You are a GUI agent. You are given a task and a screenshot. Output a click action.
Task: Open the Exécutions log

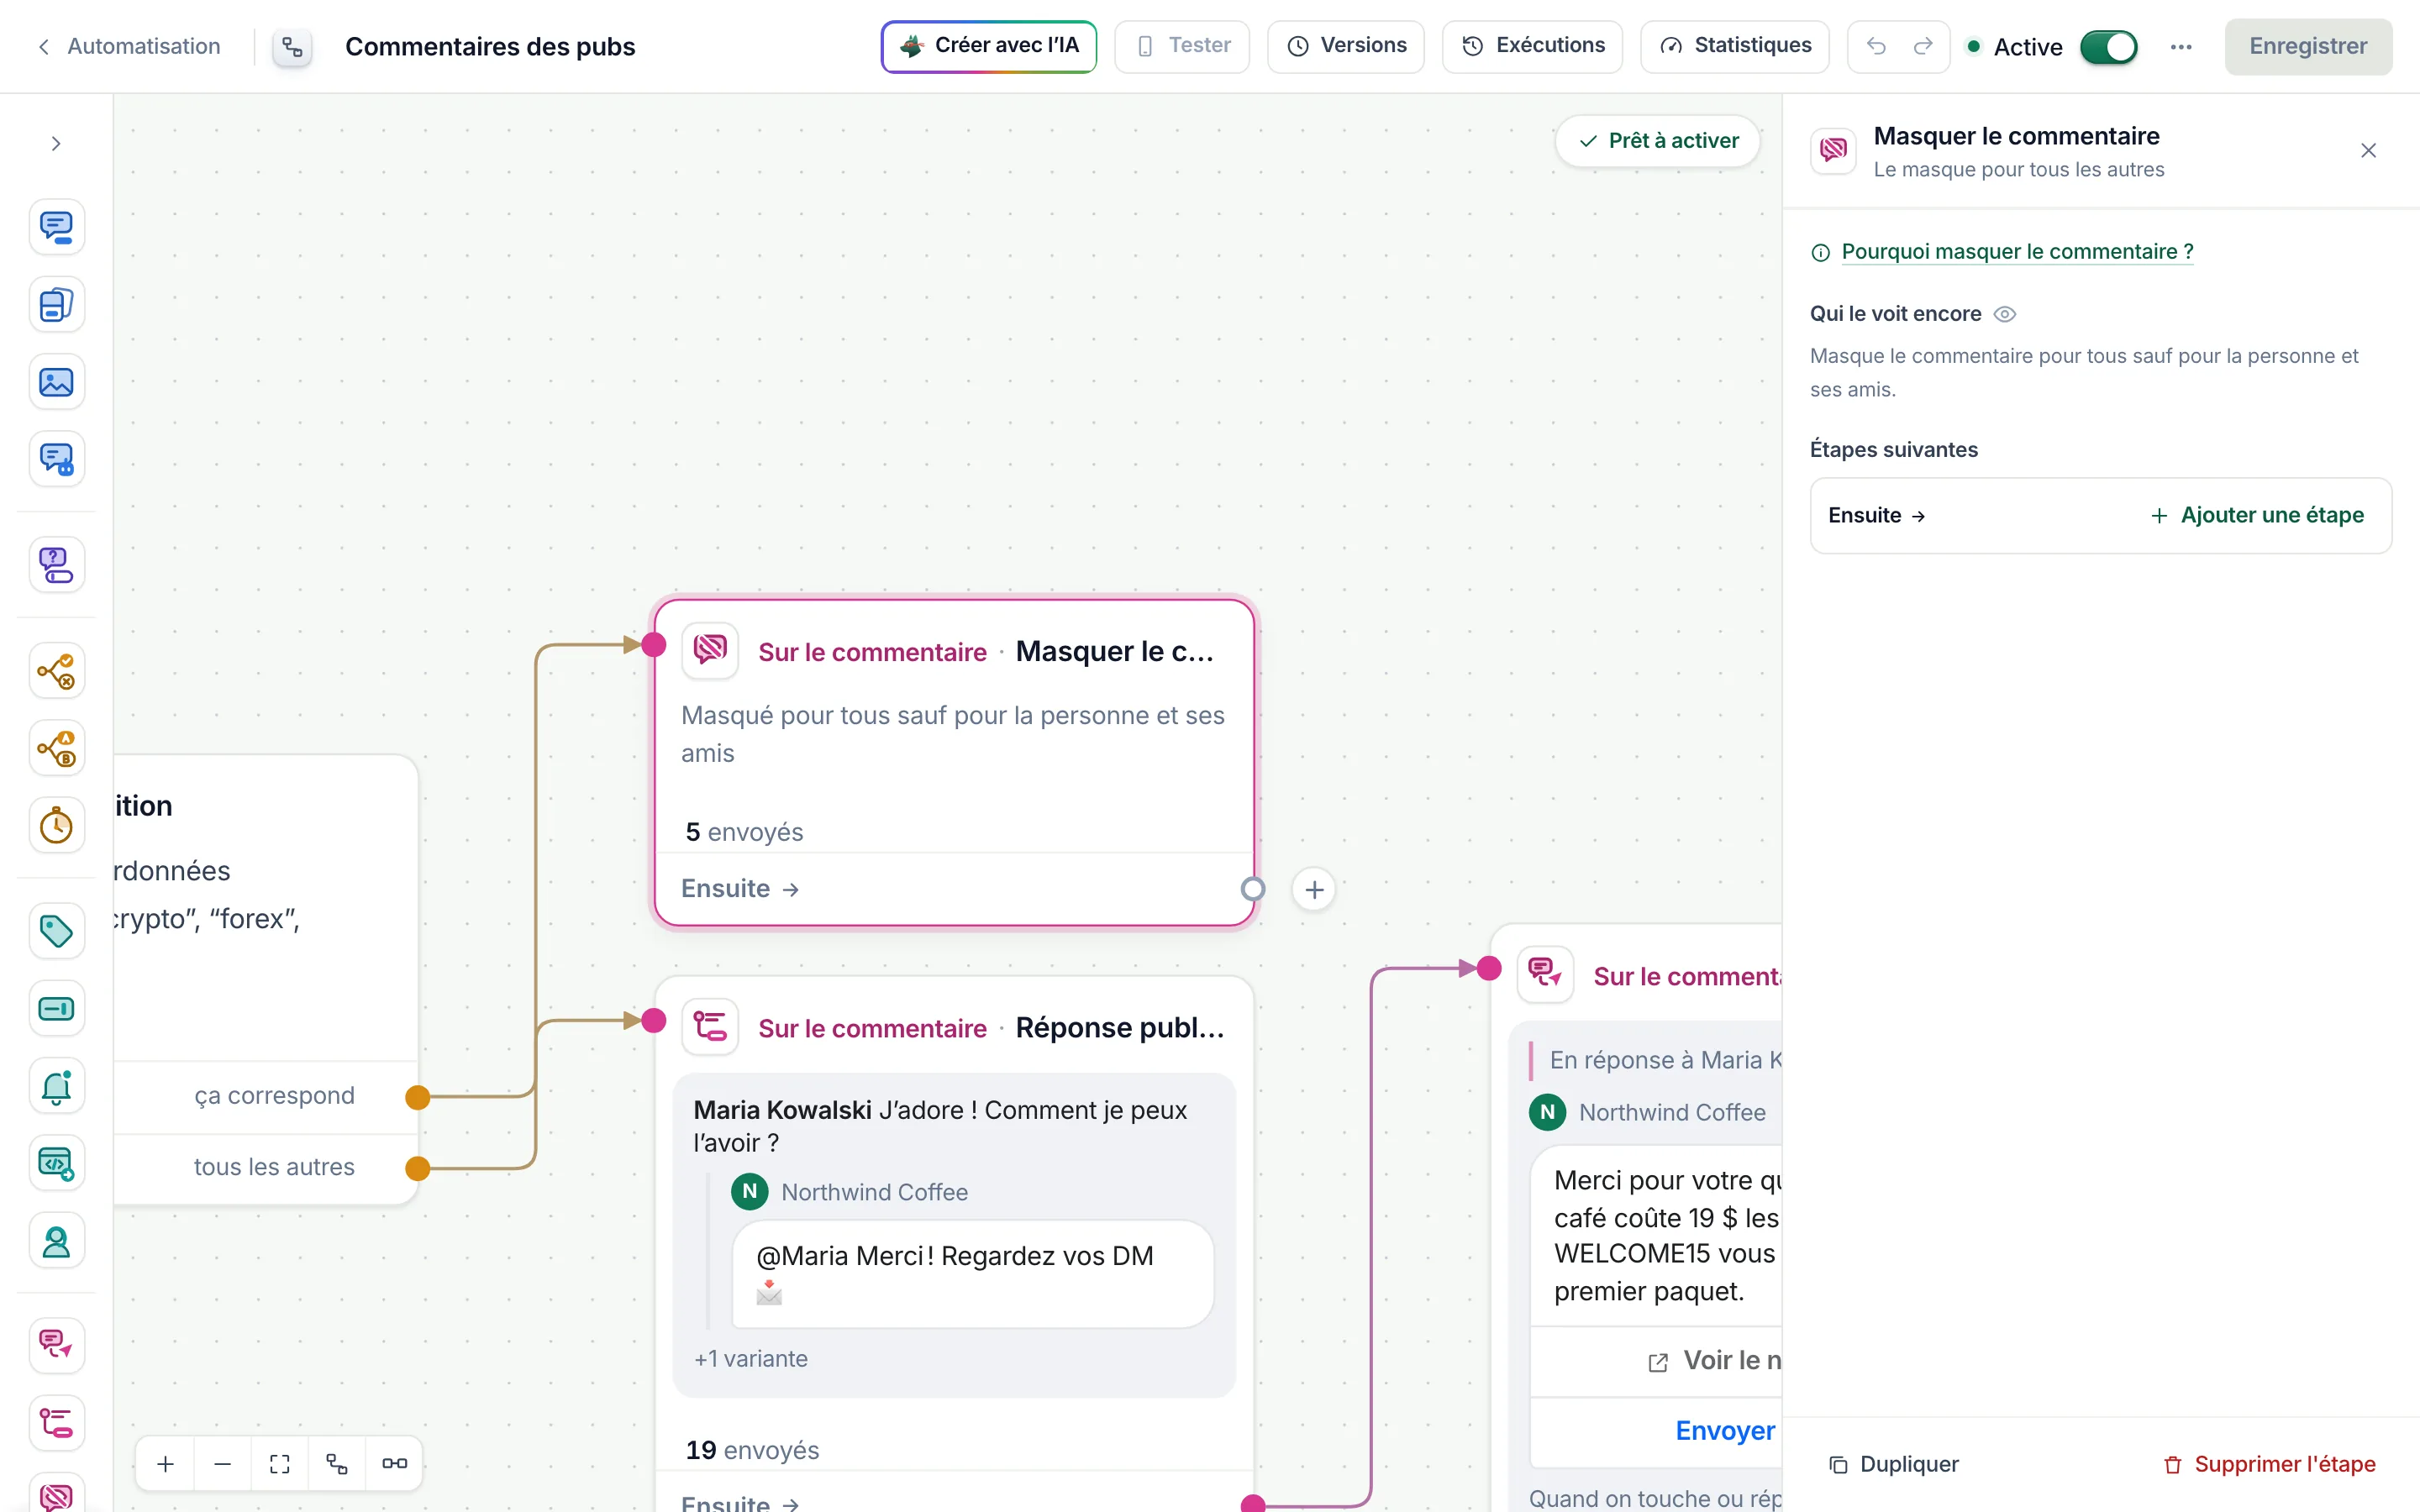(1532, 46)
